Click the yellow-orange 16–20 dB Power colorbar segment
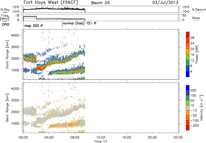This screenshot has height=143, width=206. (188, 52)
